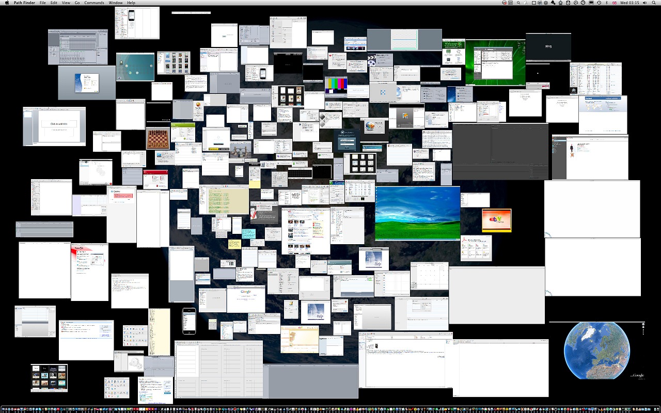The image size is (661, 413).
Task: Select the Google Earth globe window
Action: point(597,351)
